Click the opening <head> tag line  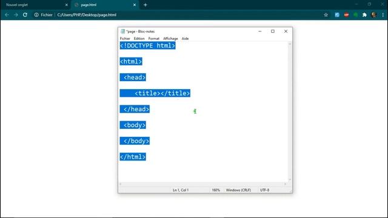tap(133, 78)
